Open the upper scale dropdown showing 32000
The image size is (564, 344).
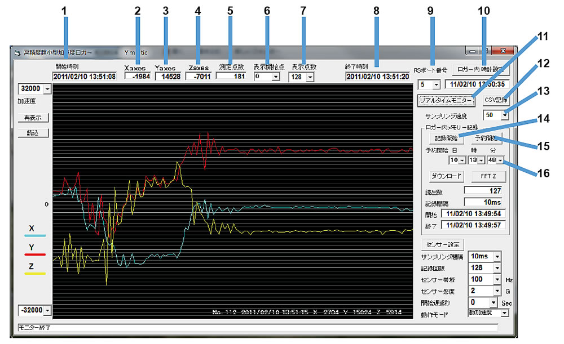coord(47,89)
